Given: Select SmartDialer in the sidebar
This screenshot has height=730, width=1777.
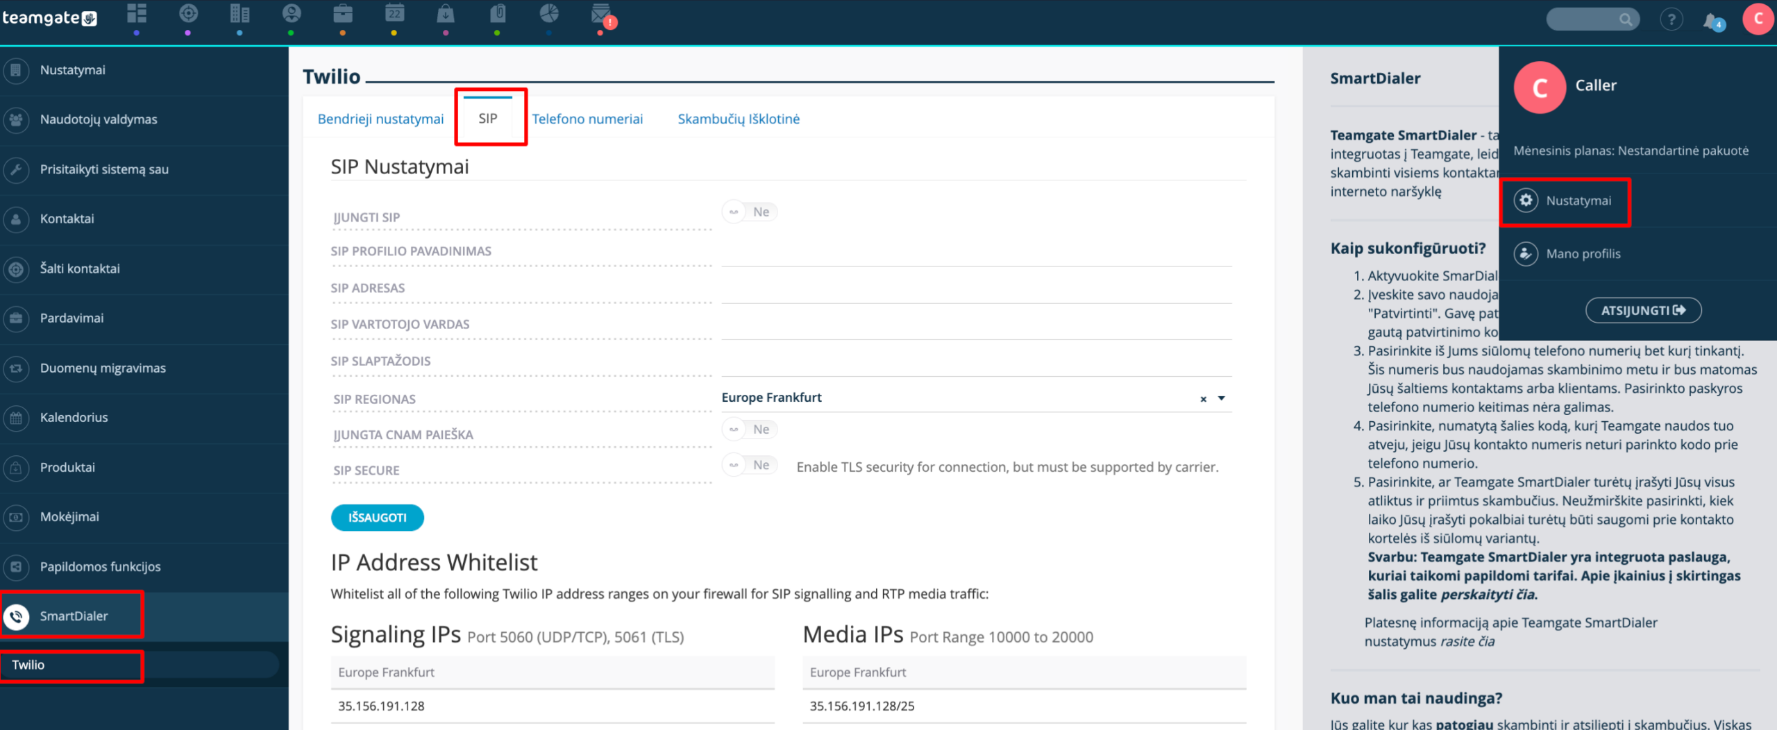Looking at the screenshot, I should [x=144, y=616].
